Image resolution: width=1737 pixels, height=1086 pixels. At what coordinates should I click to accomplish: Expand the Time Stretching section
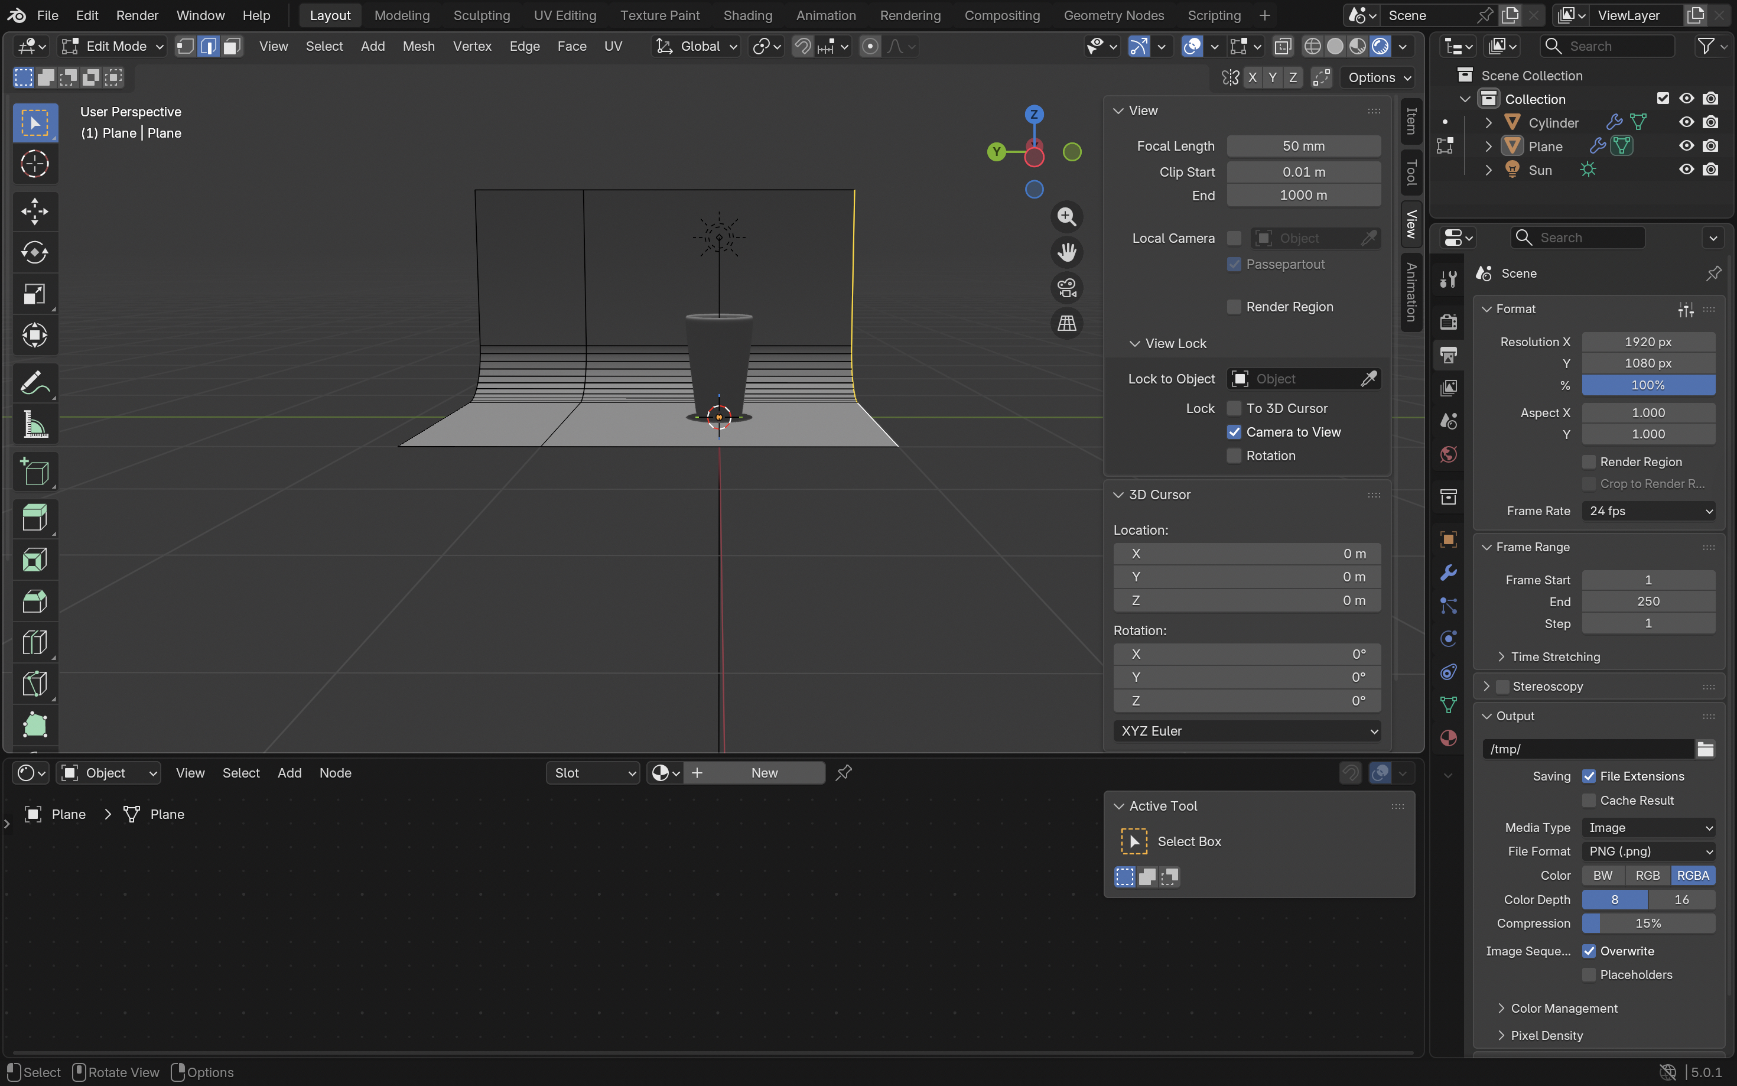tap(1554, 656)
